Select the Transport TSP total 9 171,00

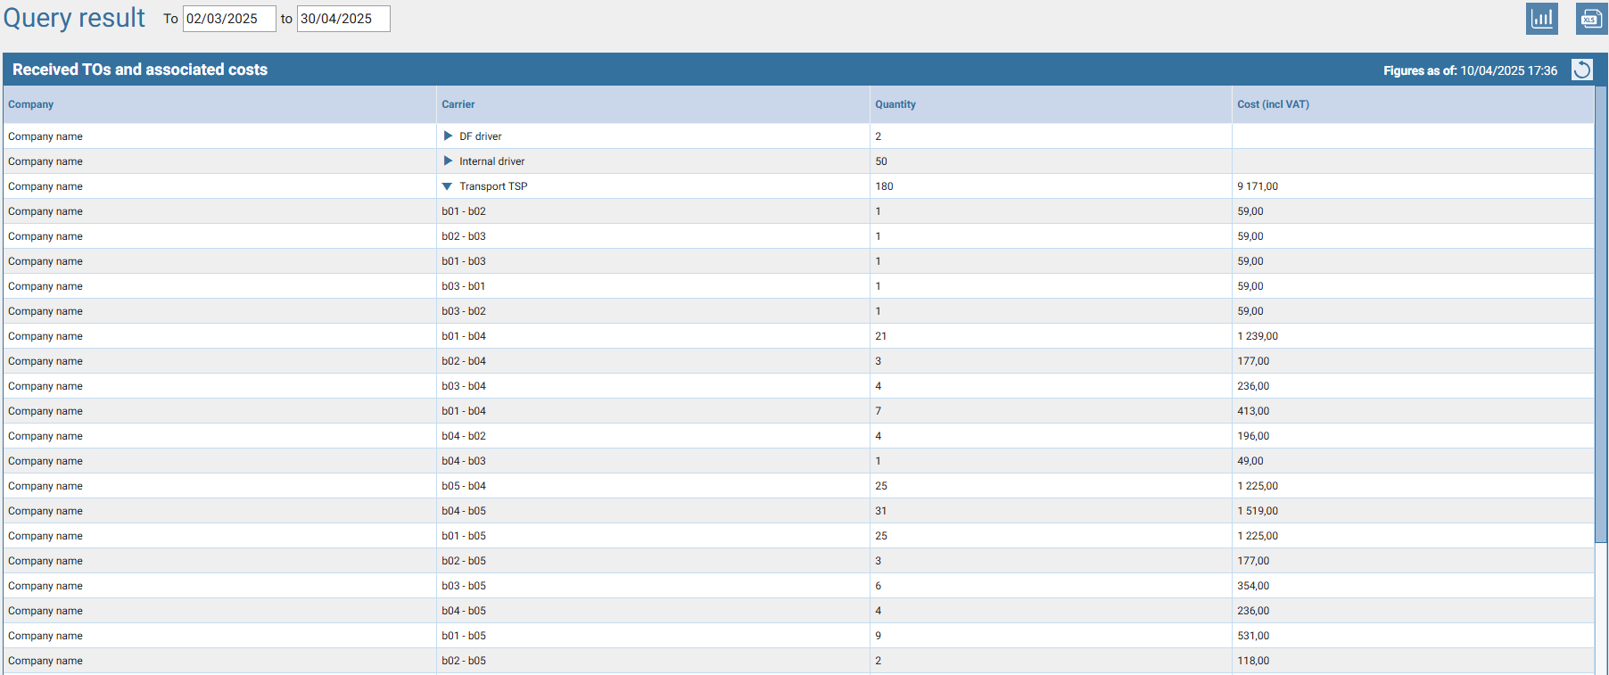[1413, 186]
